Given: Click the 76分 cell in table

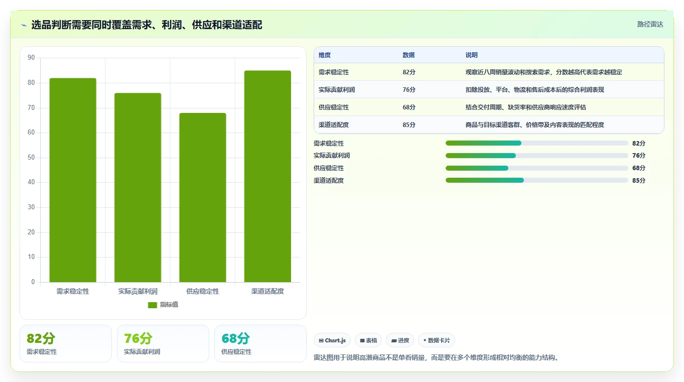Looking at the screenshot, I should pyautogui.click(x=409, y=90).
